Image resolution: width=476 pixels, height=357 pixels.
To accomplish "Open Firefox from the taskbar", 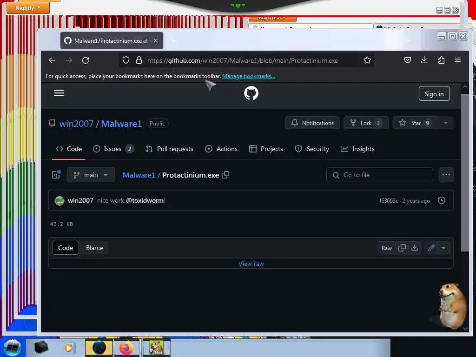I will pos(126,348).
